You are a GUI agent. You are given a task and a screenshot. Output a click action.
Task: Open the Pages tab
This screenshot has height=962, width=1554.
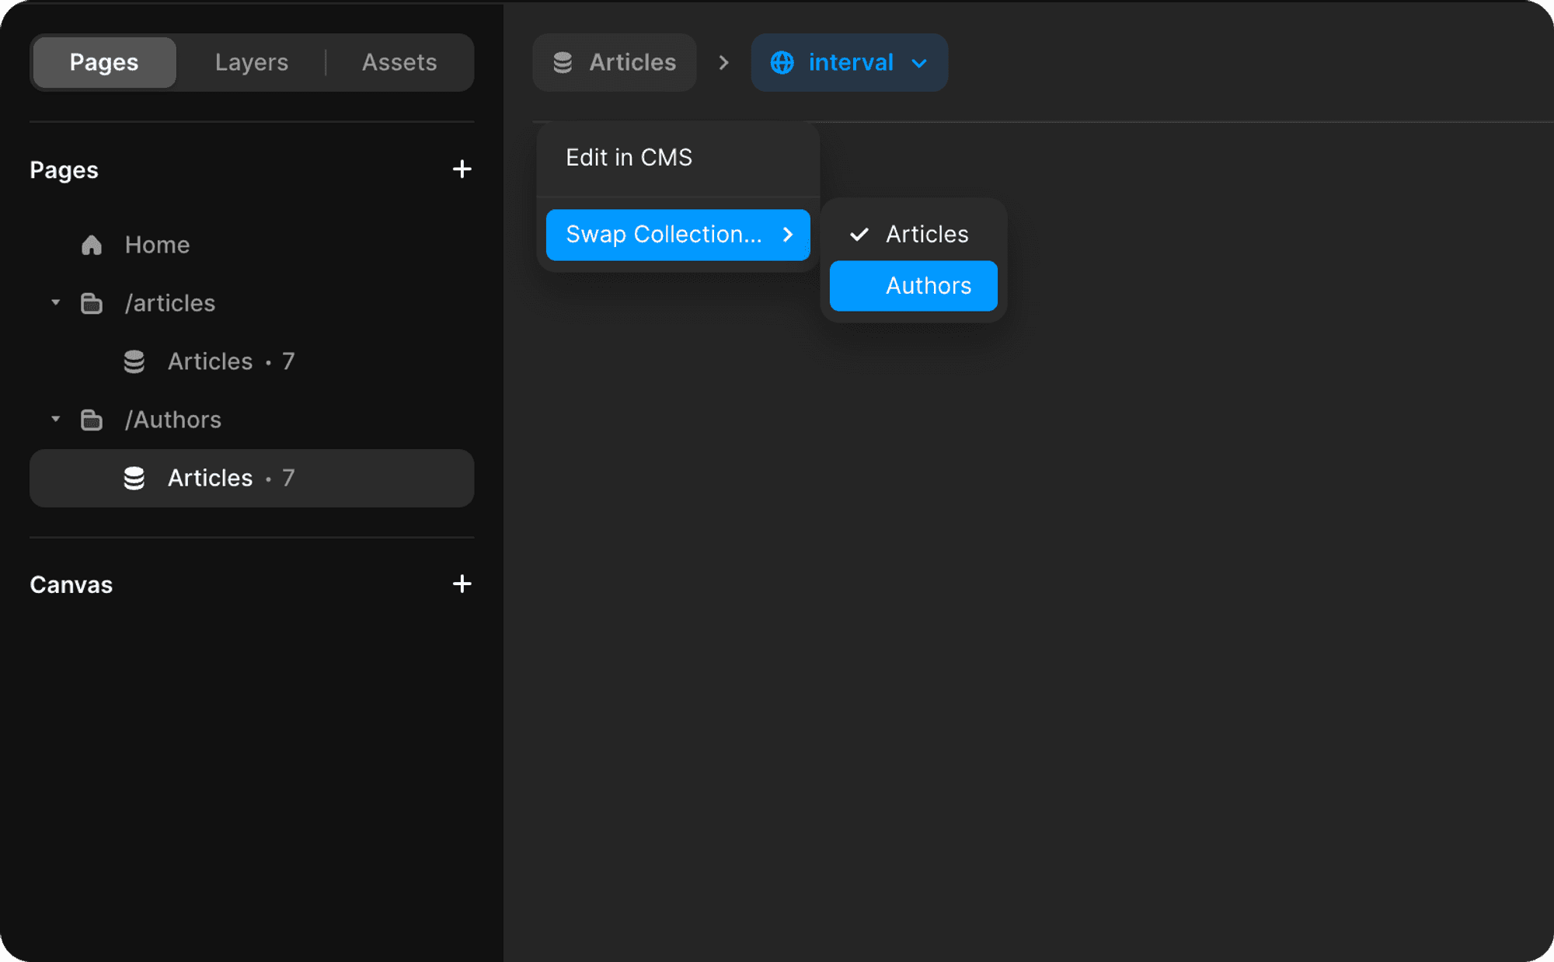(104, 62)
